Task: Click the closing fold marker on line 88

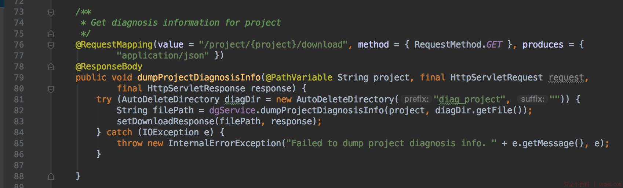Action: (x=51, y=177)
